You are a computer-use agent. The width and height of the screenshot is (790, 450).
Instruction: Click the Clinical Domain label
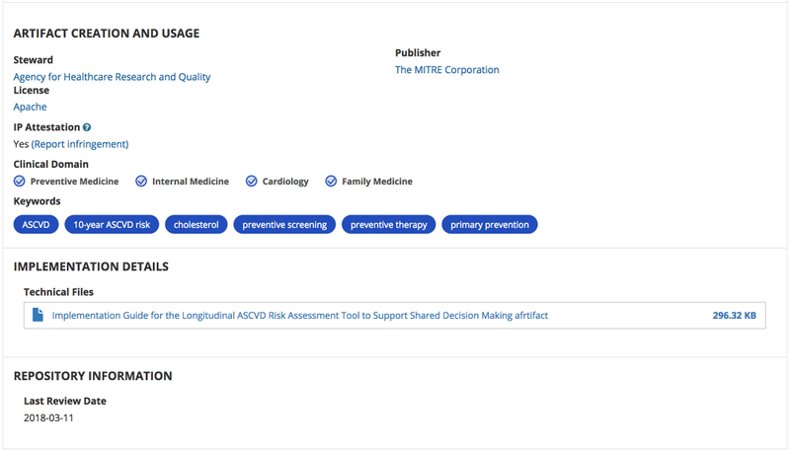(x=51, y=164)
